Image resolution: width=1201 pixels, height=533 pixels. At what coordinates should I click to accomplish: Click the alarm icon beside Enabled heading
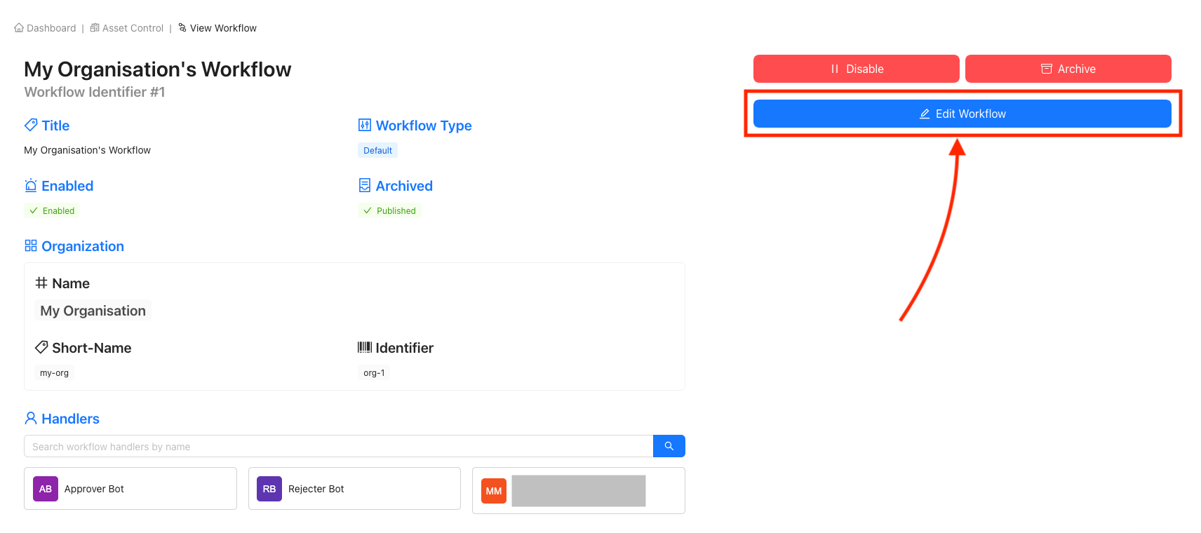(x=31, y=185)
